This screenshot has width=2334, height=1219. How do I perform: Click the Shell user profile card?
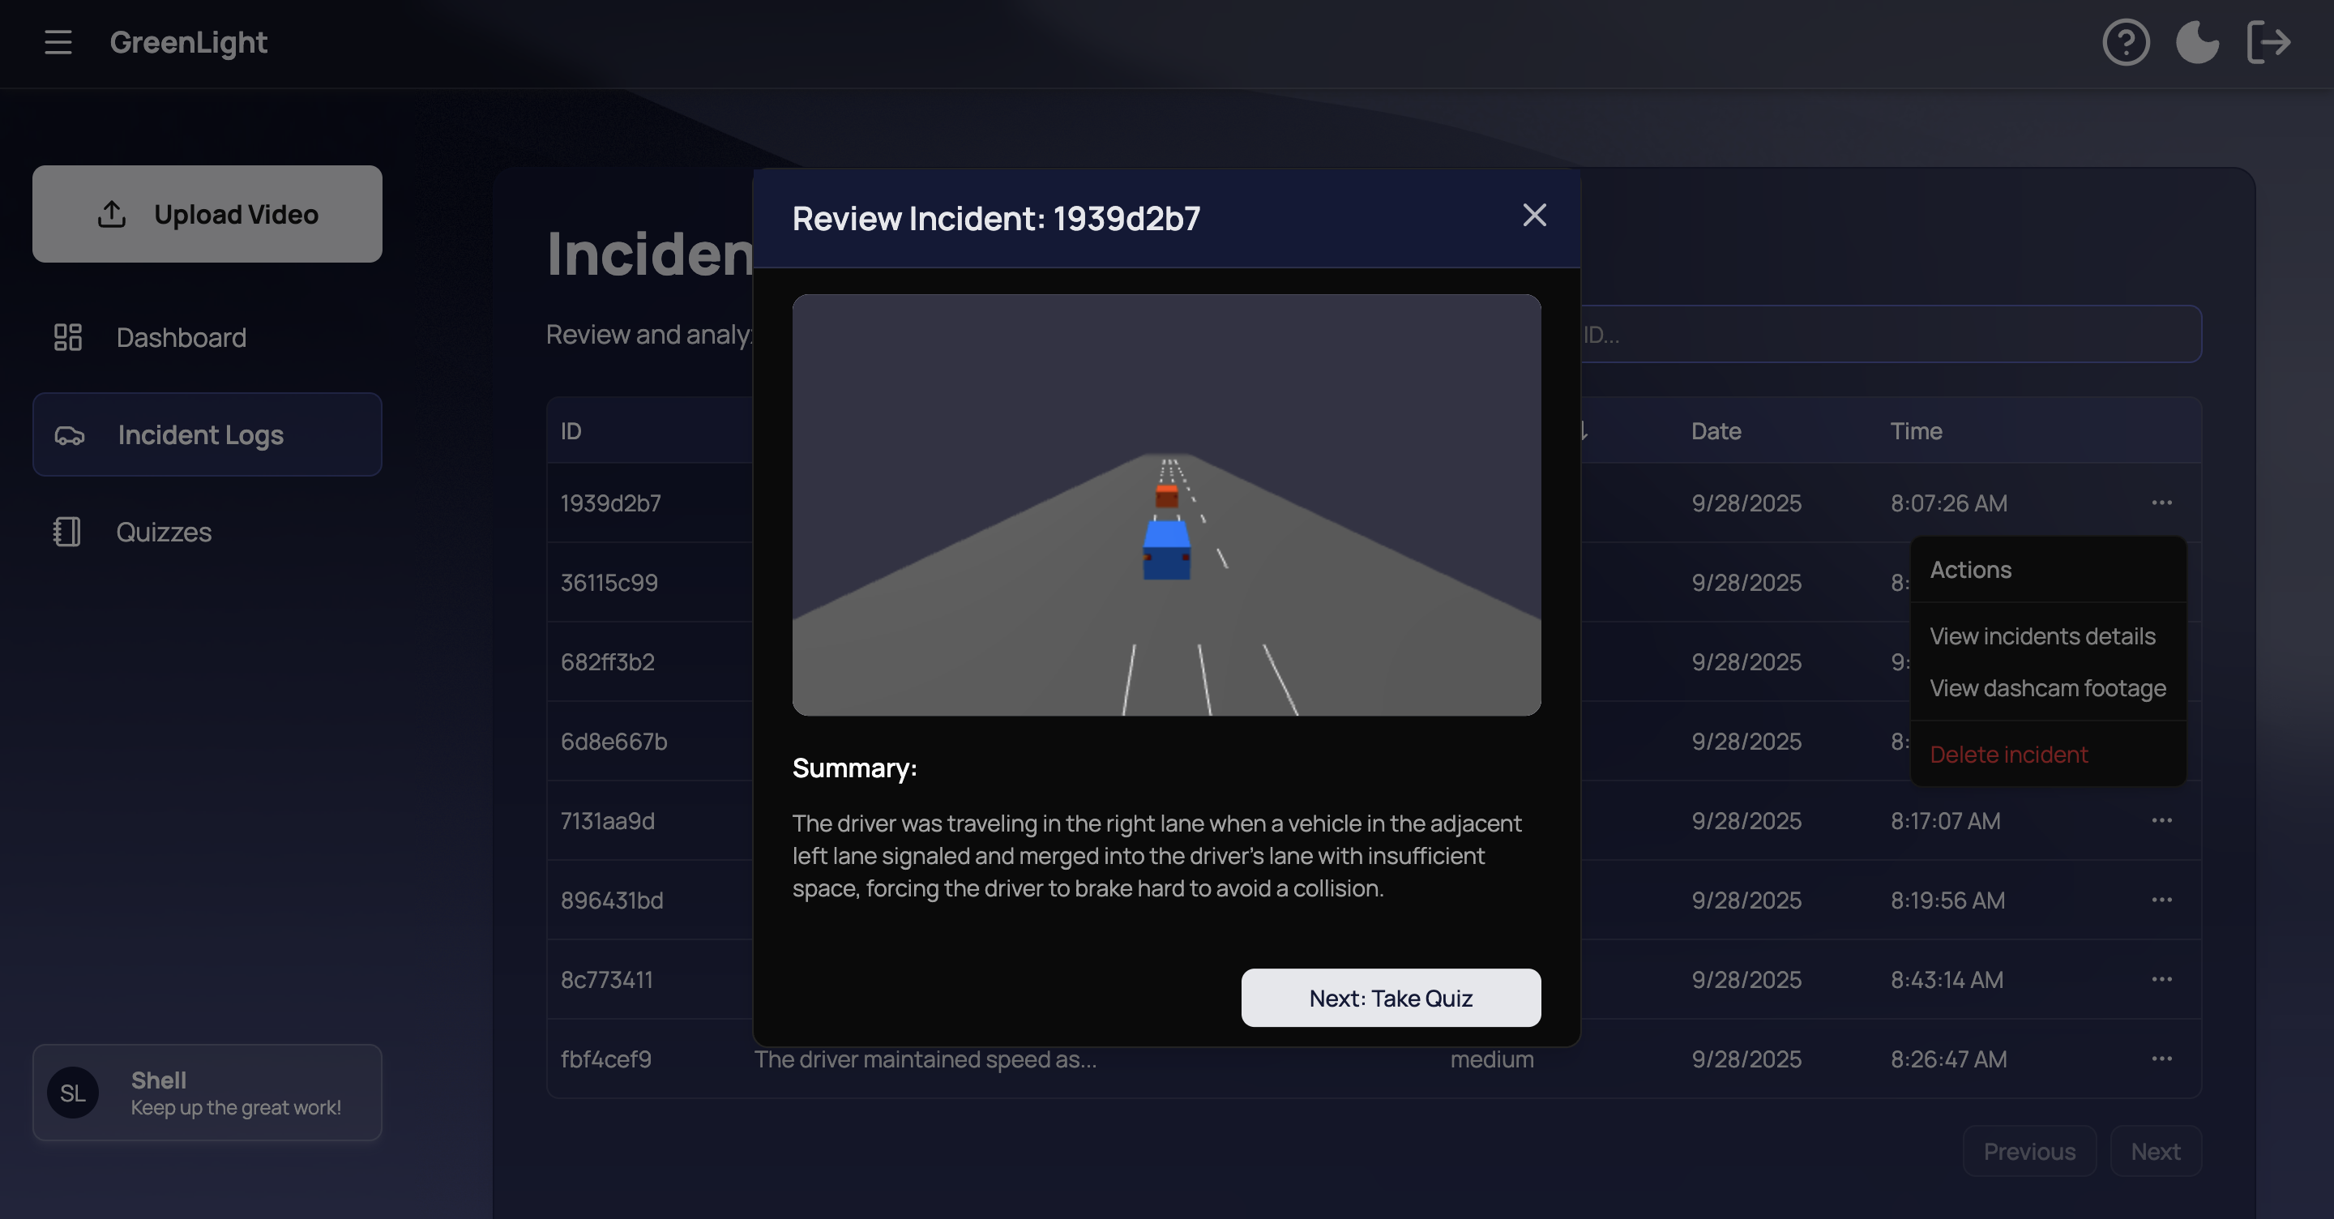pyautogui.click(x=207, y=1093)
